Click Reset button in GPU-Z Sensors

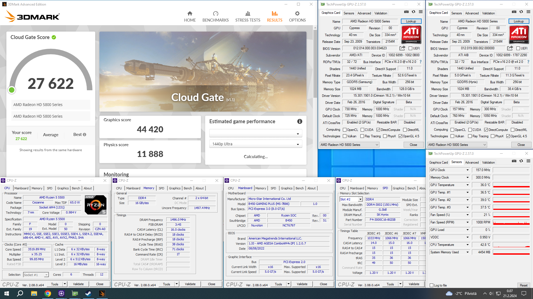[524, 285]
